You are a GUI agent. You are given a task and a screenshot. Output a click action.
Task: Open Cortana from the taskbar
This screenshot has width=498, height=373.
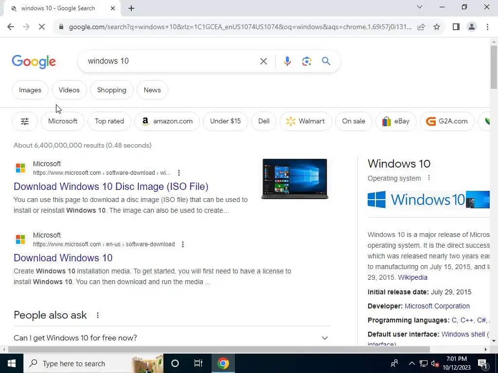click(175, 363)
